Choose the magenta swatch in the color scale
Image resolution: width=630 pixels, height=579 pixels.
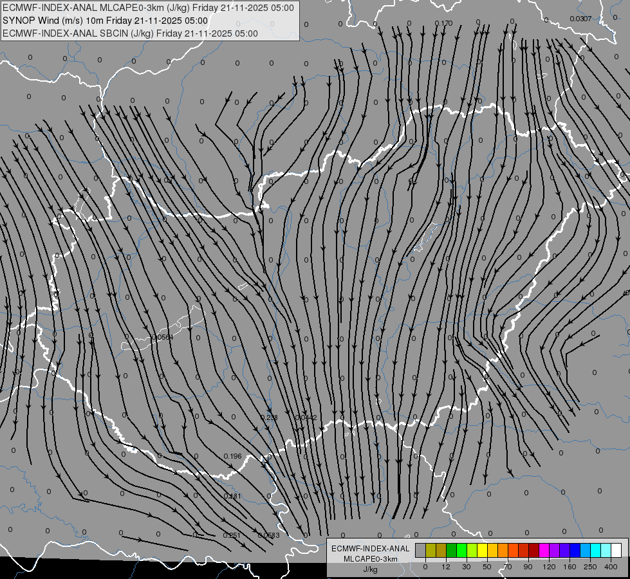coord(544,550)
